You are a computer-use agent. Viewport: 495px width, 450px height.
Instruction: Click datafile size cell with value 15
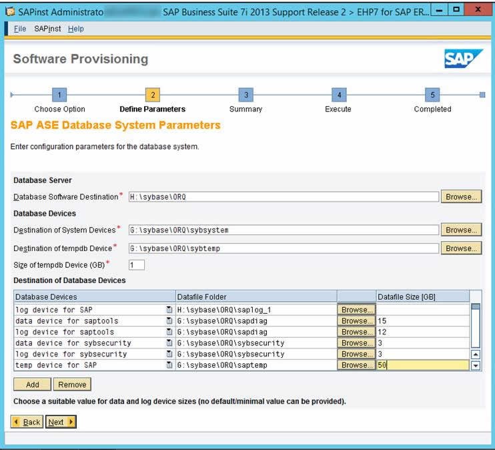423,320
